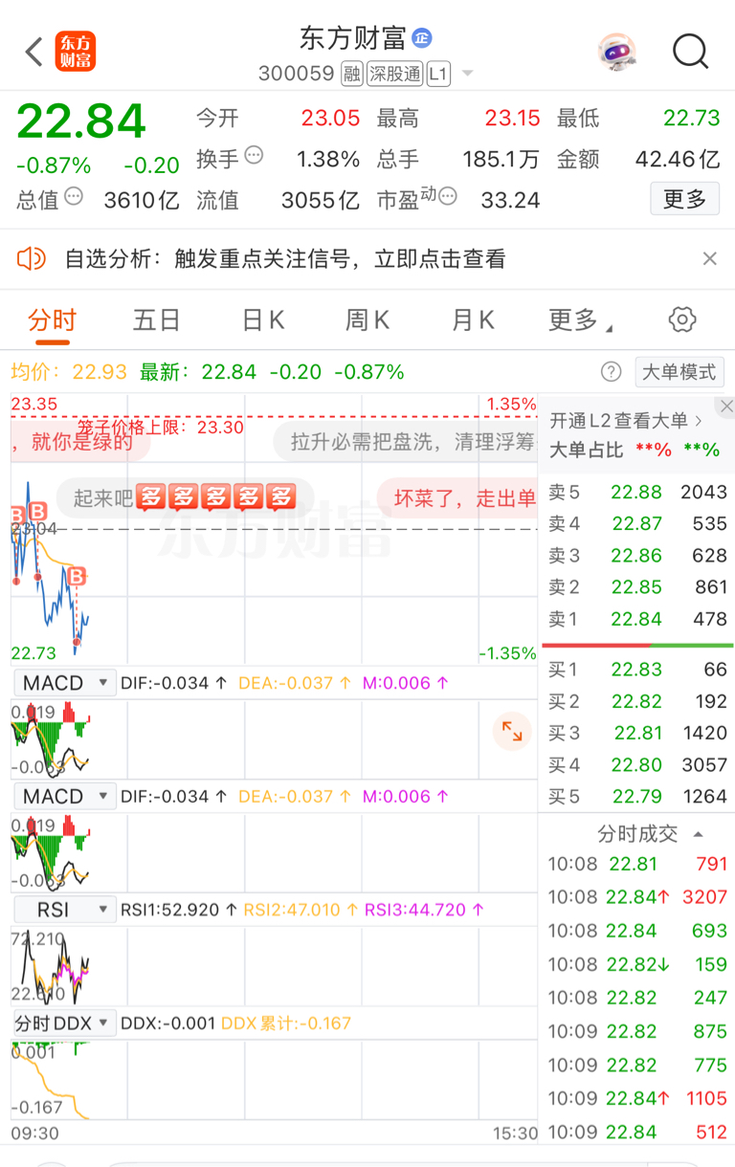Tap the 均价 22.93 value
The image size is (735, 1167).
[100, 372]
